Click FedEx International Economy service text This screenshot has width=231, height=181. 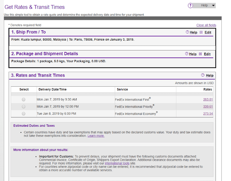136,114
